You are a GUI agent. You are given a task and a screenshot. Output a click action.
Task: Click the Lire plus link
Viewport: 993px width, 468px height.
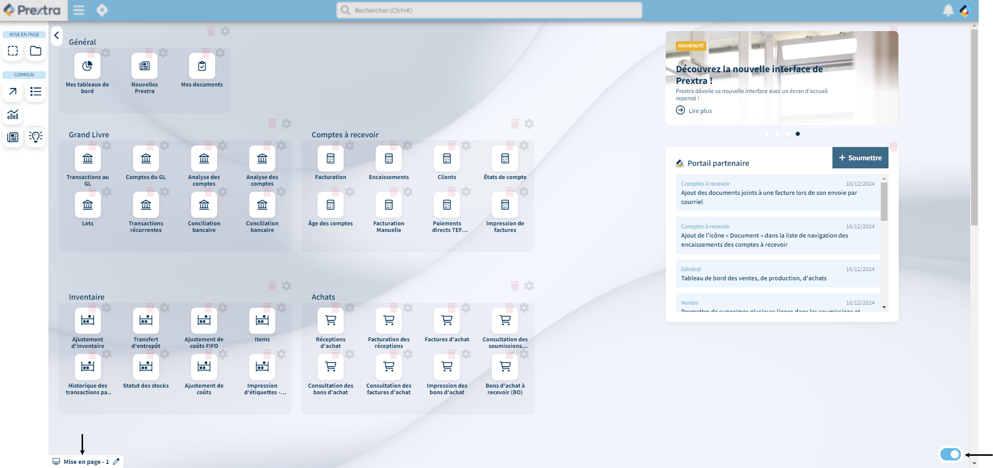pos(699,110)
